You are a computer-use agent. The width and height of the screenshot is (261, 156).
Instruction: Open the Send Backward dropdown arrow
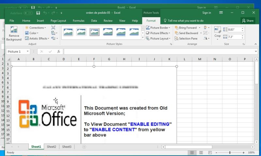[x=201, y=33]
